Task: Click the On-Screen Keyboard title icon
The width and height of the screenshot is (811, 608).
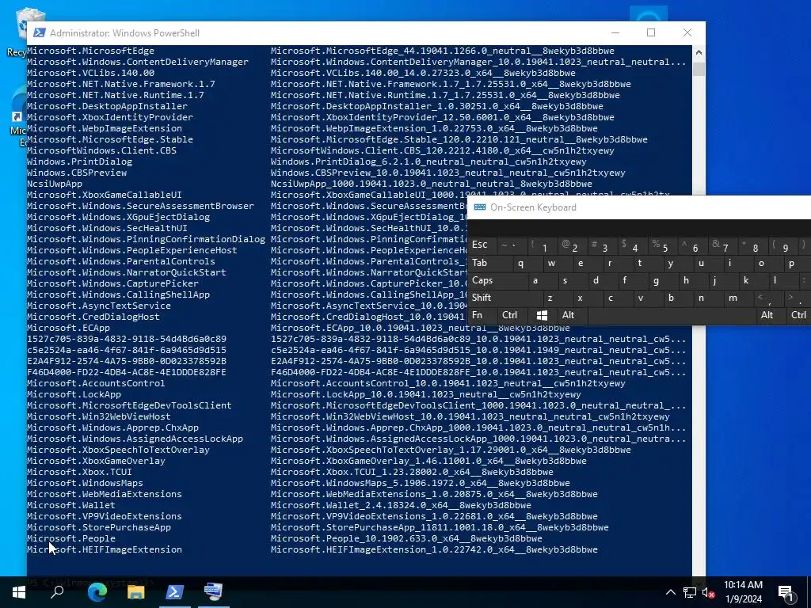Action: coord(480,207)
